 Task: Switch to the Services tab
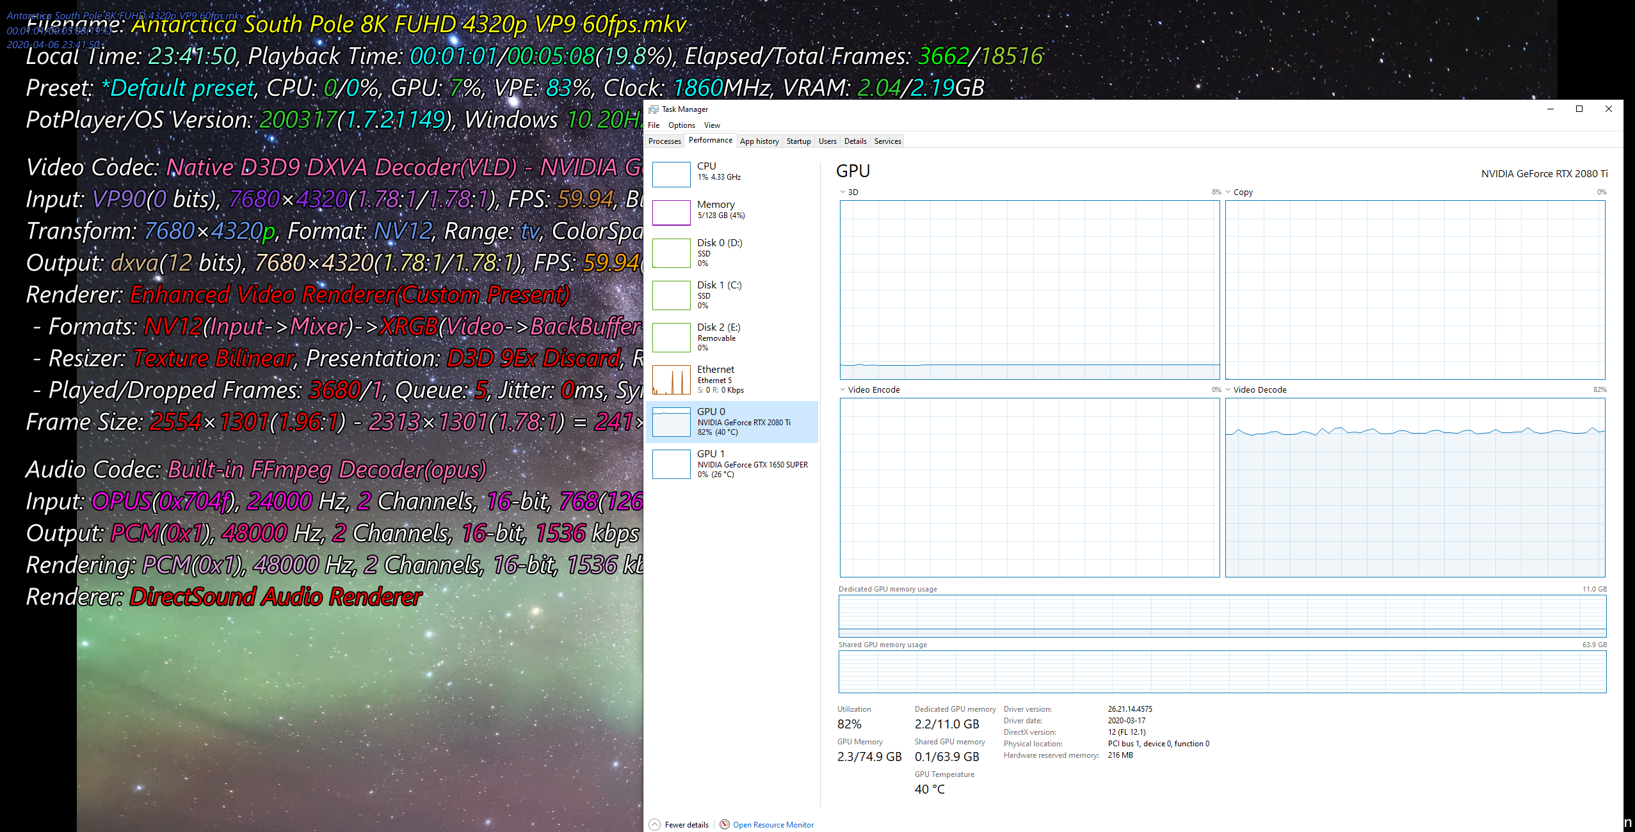887,141
